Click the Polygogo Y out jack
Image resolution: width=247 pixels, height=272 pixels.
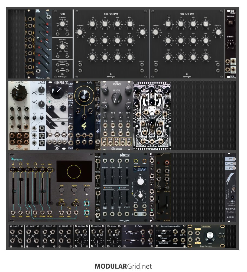pyautogui.click(x=87, y=212)
